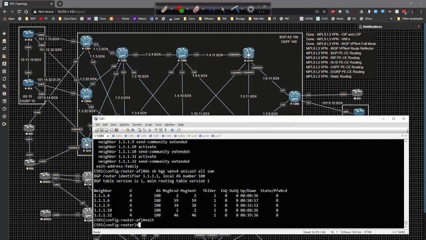Open the gear settings in annotation overlay
This screenshot has height=240, width=426.
[251, 9]
